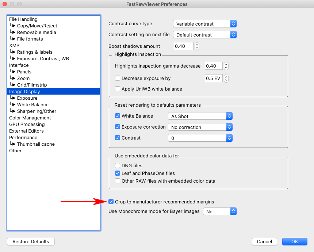This screenshot has width=314, height=252.
Task: Open the Thumbnail cache settings
Action: (36, 144)
